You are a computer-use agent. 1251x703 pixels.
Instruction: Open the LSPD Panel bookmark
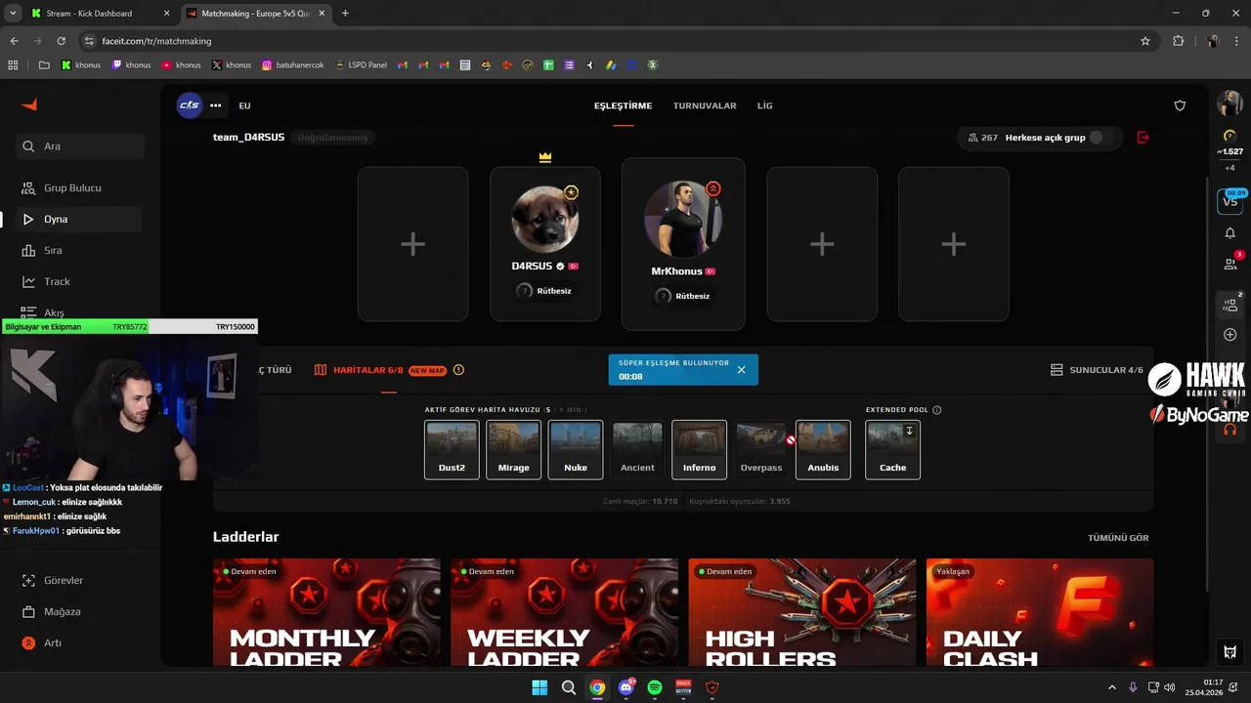(x=360, y=65)
